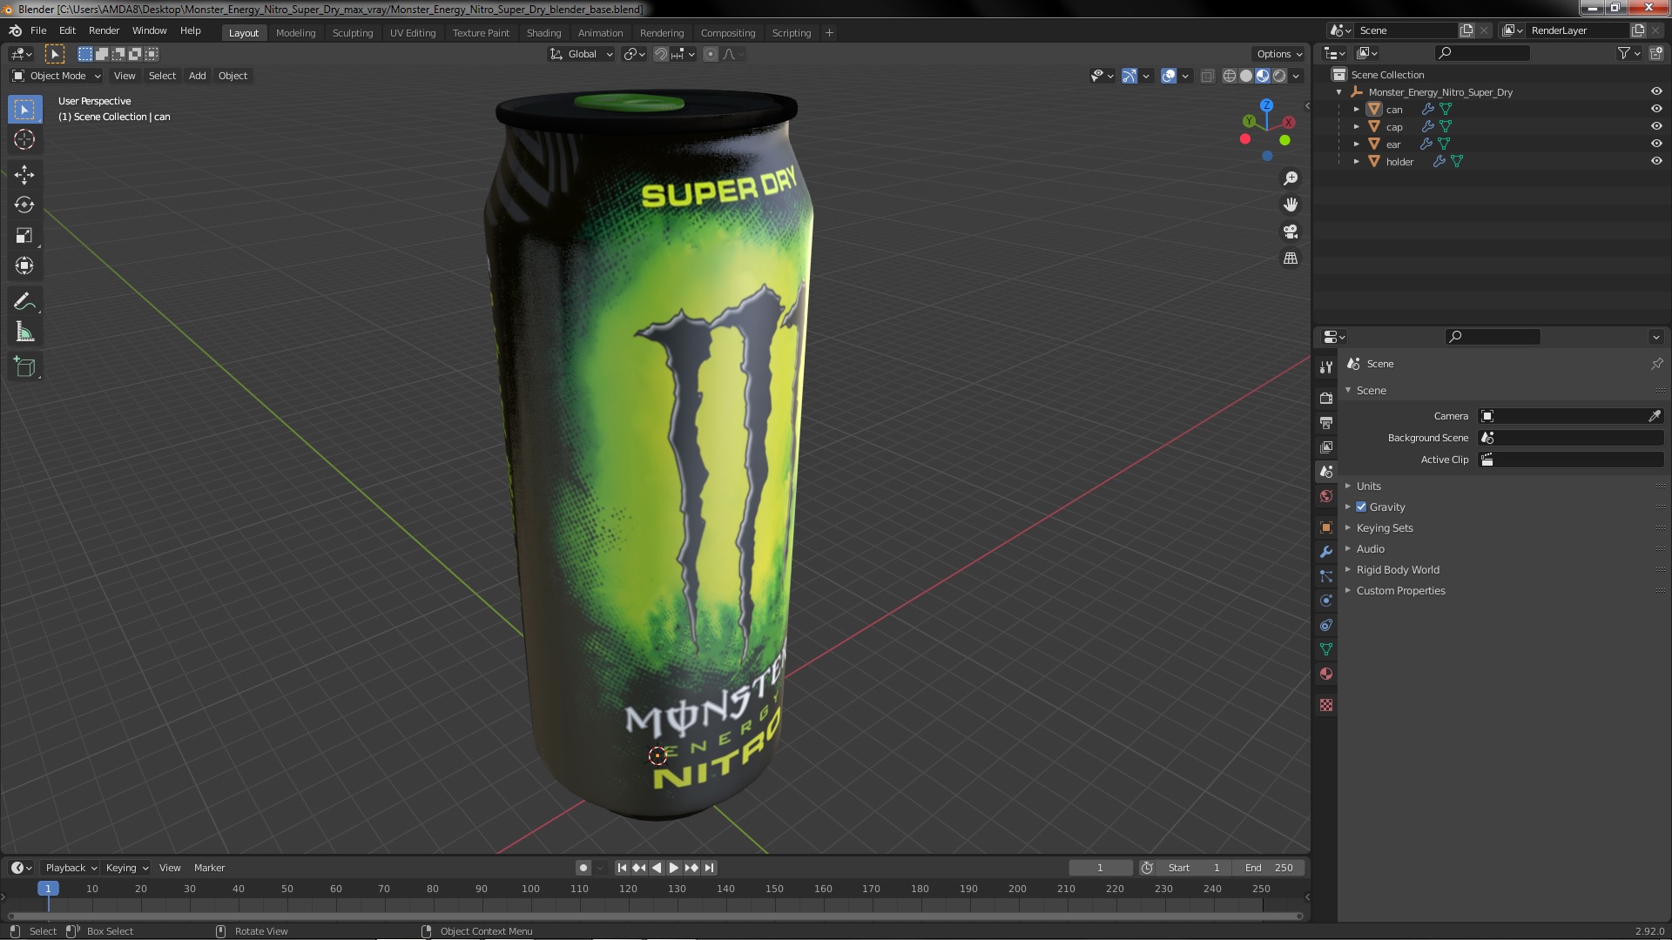The image size is (1672, 940).
Task: Hide the Monster_Energy_Nitro_Super_Dry collection
Action: (x=1656, y=91)
